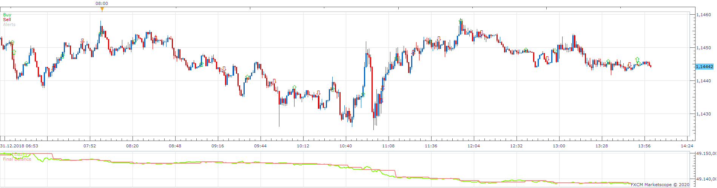
Task: Click the highlighted current price tag 1,14442
Action: (x=705, y=67)
